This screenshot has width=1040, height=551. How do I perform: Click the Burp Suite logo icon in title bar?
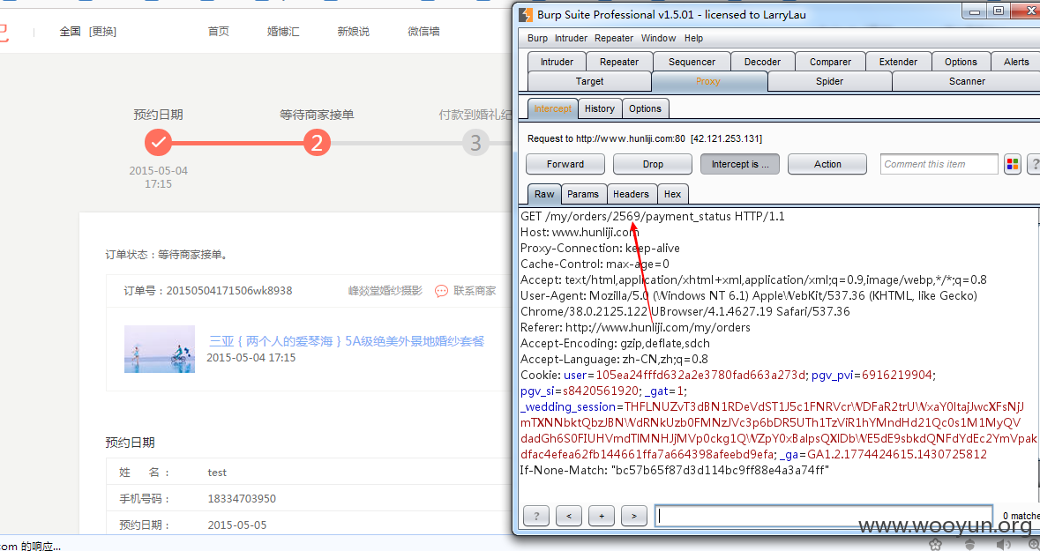pos(526,15)
